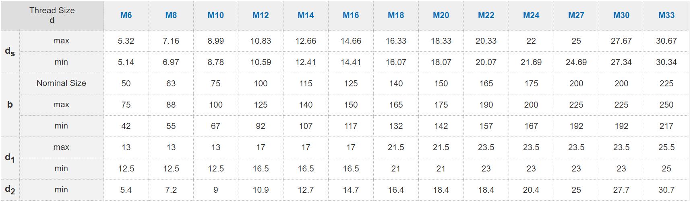Click the M33 d2 min value 30.7
691x202 pixels.
pyautogui.click(x=666, y=190)
